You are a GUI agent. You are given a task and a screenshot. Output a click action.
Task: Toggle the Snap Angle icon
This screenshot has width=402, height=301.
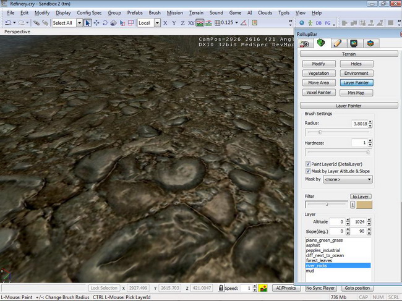[x=244, y=23]
